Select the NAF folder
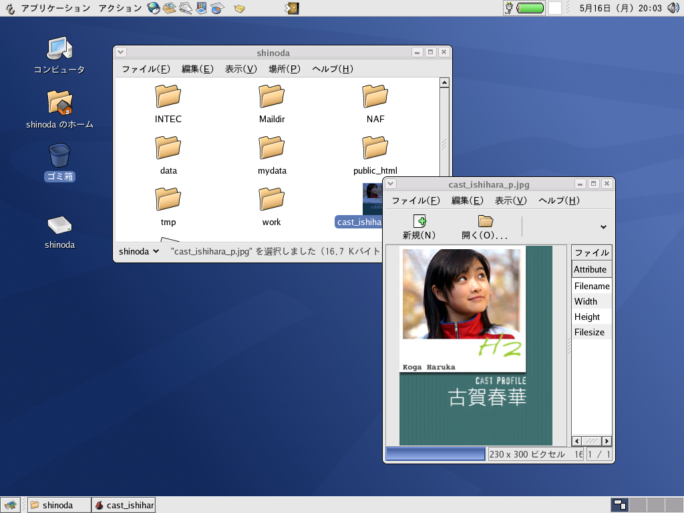This screenshot has width=684, height=513. pyautogui.click(x=375, y=104)
